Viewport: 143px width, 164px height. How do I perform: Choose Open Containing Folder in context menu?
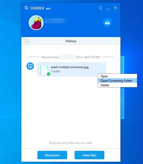(118, 81)
